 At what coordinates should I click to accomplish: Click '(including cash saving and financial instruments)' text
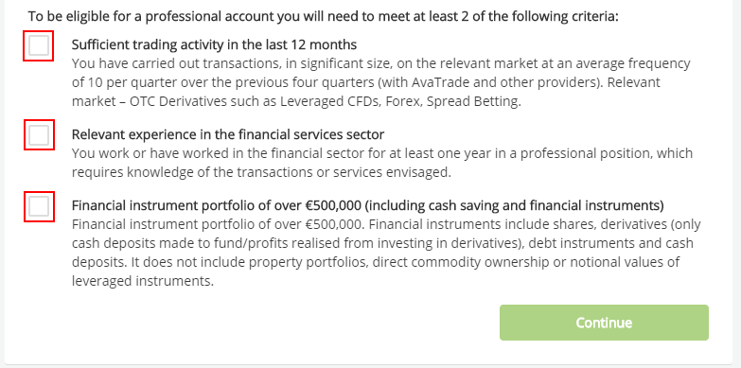(x=514, y=206)
